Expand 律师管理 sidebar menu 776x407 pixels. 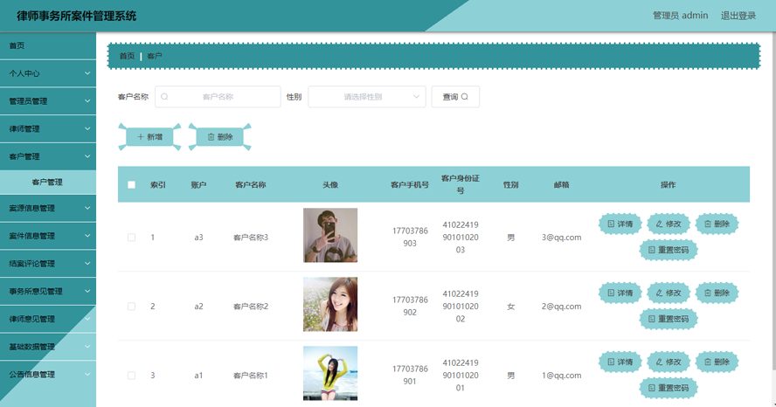(x=48, y=128)
